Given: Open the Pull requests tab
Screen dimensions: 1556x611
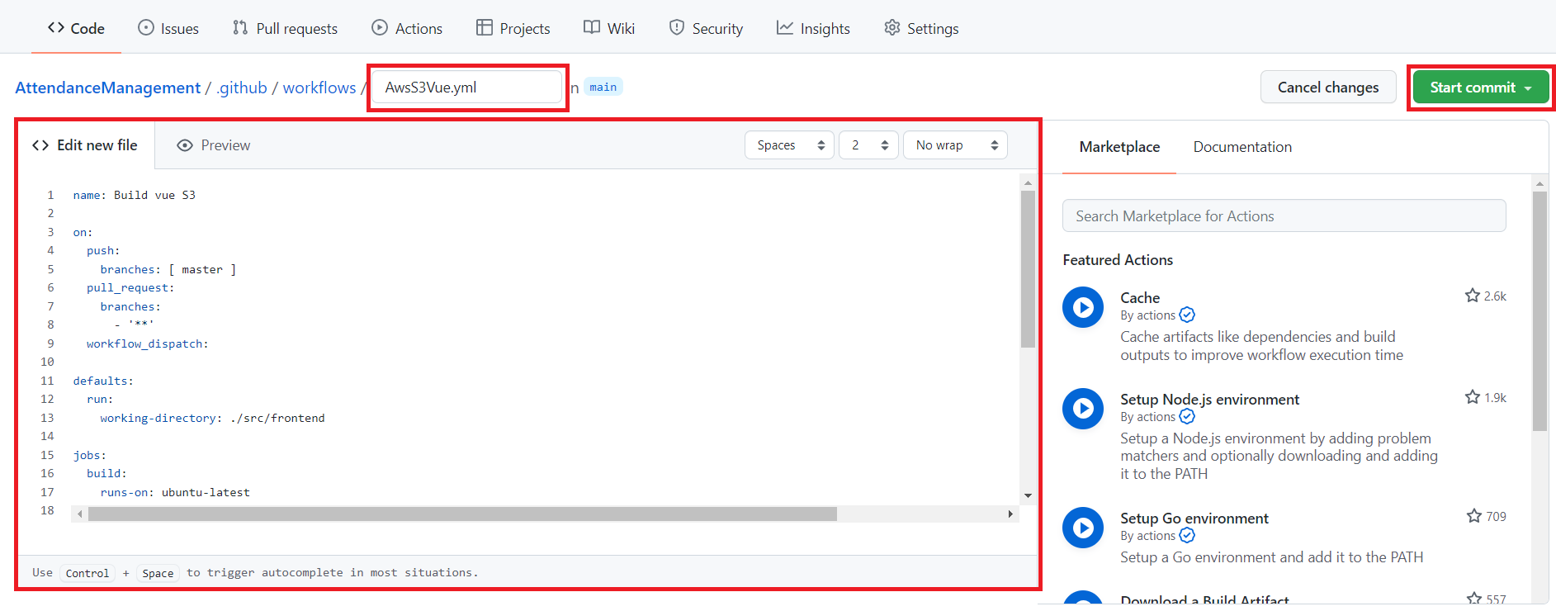Looking at the screenshot, I should coord(285,28).
